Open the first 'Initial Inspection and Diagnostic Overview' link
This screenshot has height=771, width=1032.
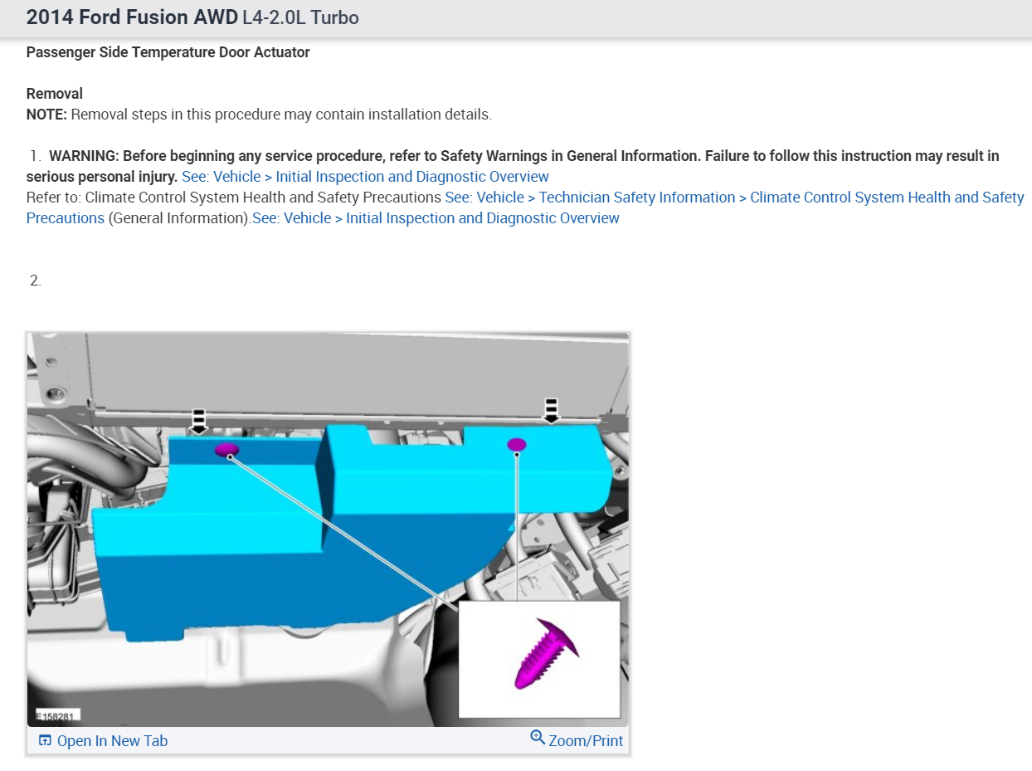coord(365,177)
